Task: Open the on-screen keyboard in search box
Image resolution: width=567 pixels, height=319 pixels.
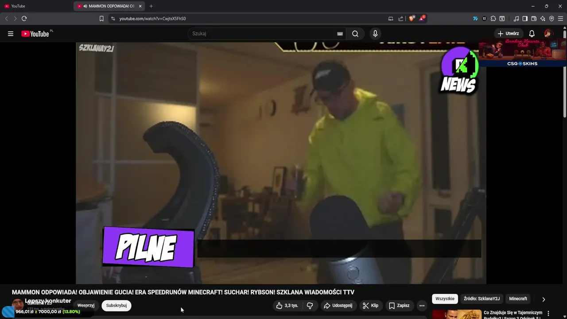Action: tap(340, 34)
